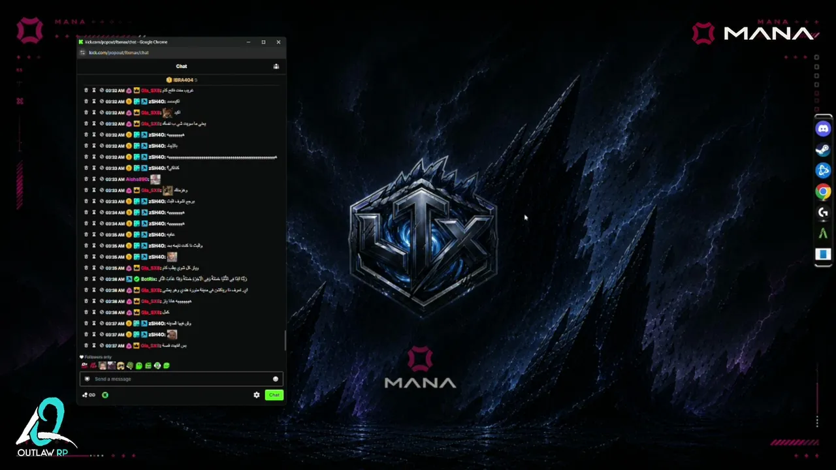The height and width of the screenshot is (470, 836).
Task: Ban Aisha890 with the ban icon
Action: tap(102, 179)
